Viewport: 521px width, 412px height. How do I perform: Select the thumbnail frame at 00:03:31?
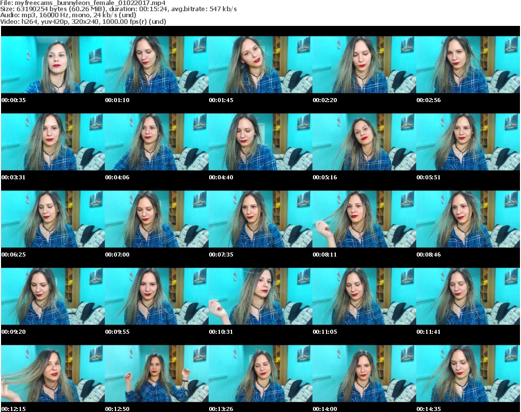[x=53, y=142]
